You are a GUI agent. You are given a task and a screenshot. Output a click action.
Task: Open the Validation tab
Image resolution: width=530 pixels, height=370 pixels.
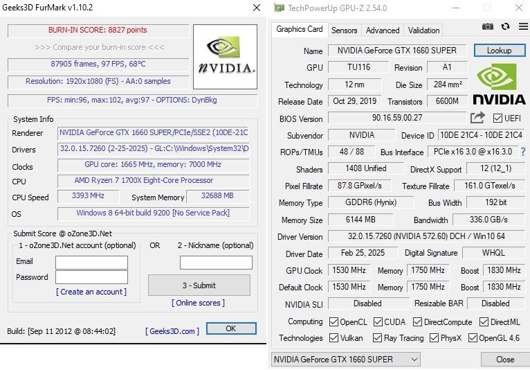point(423,30)
